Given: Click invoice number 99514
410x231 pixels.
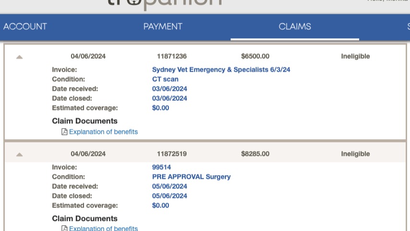Looking at the screenshot, I should click(161, 167).
